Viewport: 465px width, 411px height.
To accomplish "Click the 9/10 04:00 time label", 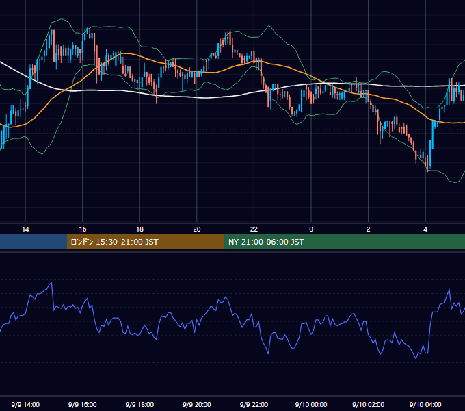I will tap(425, 404).
